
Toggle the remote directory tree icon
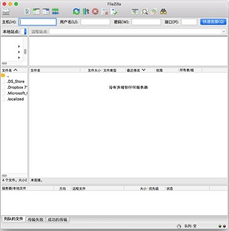[46, 12]
